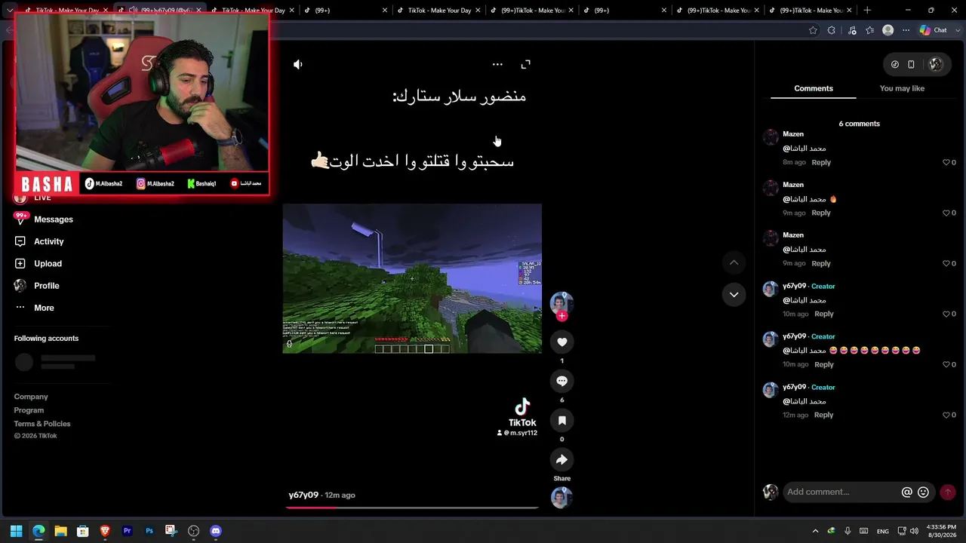Open the TikTok coins icon
The width and height of the screenshot is (966, 543).
895,65
